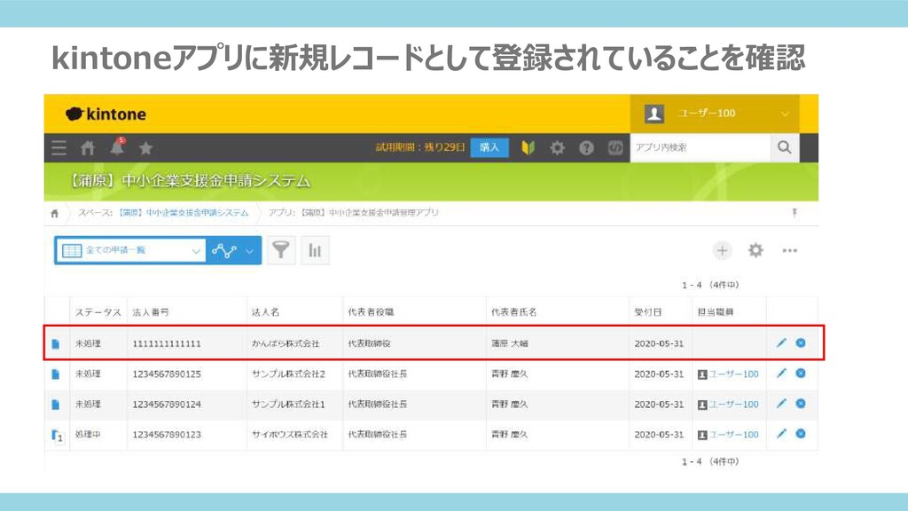Edit the かんばら株式会社 record with pencil
Viewport: 908px width, 511px height.
pyautogui.click(x=781, y=343)
